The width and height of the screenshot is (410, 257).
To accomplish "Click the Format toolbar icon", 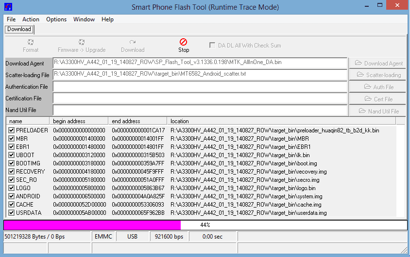I will pos(31,42).
